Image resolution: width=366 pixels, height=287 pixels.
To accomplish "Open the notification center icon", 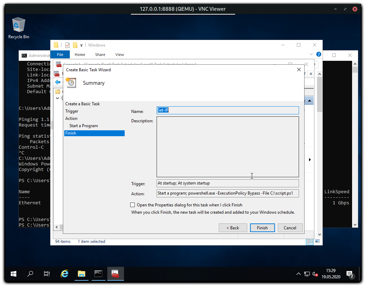I will click(350, 274).
